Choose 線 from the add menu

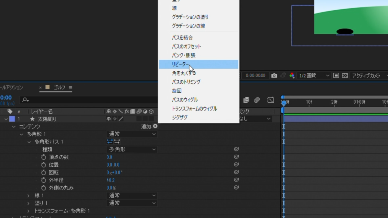(199, 8)
